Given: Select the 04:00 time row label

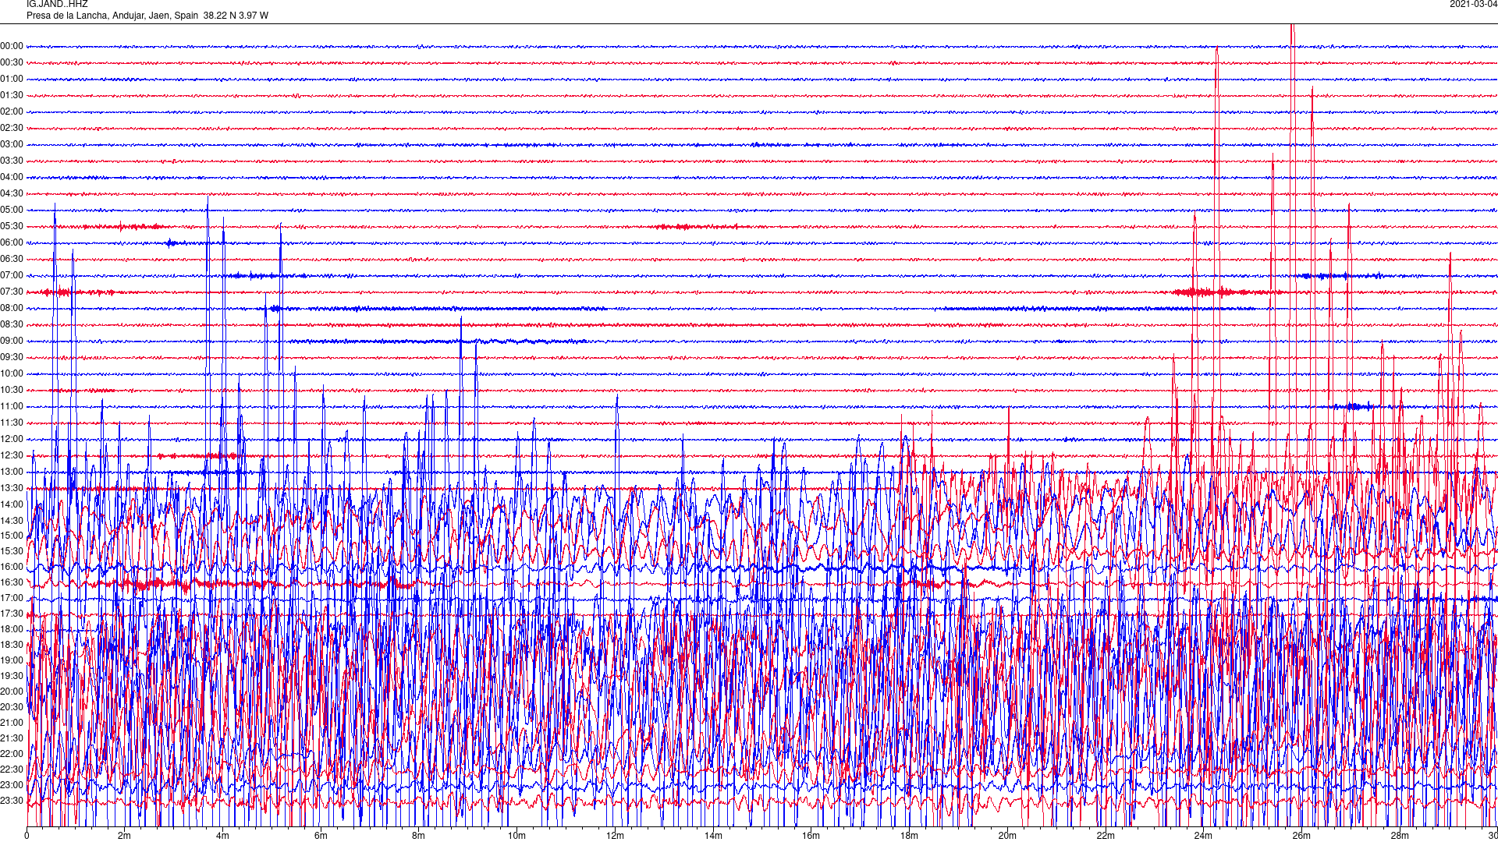Looking at the screenshot, I should point(12,178).
